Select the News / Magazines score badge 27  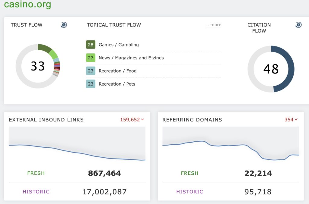point(91,58)
